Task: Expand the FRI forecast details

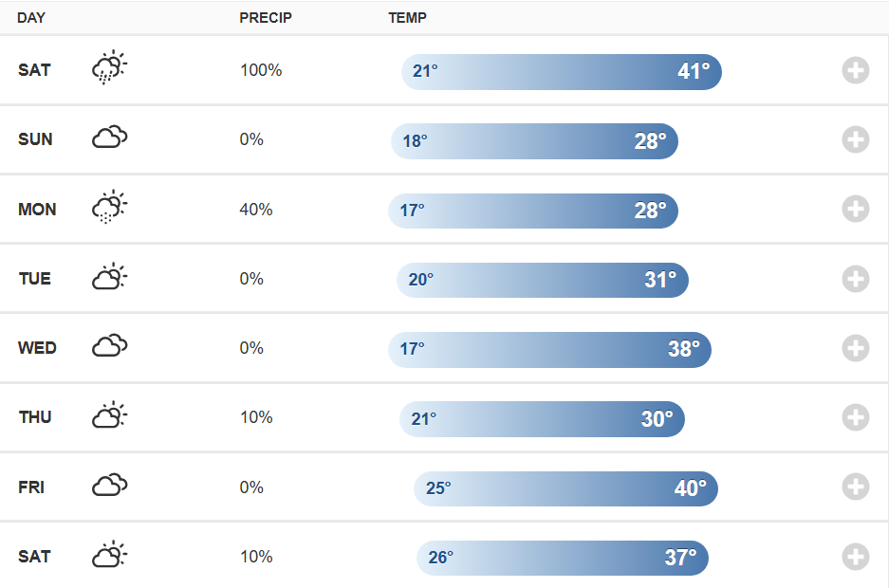Action: tap(855, 487)
